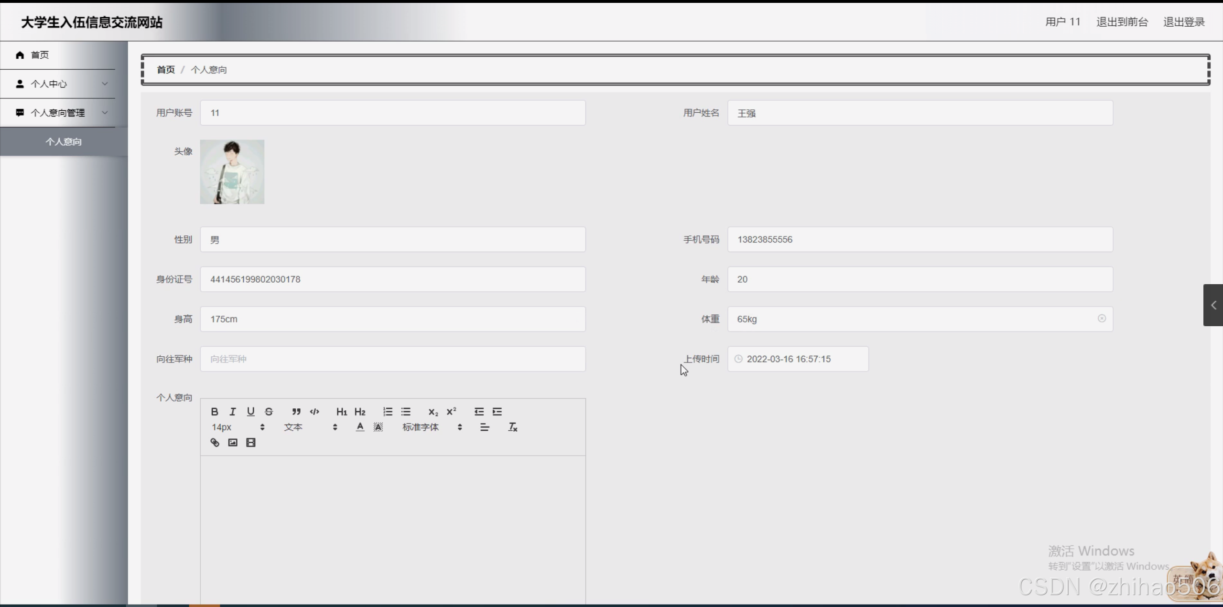1223x607 pixels.
Task: Insert a code block in the editor
Action: coord(314,412)
